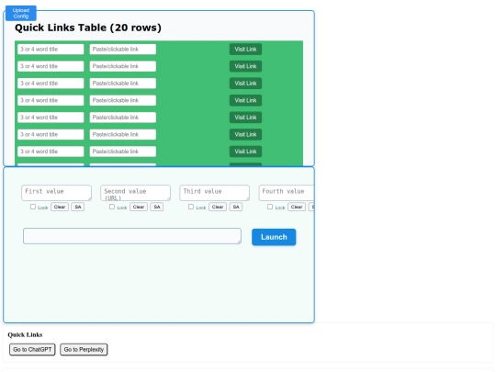Click Clear under the Fourth value field
The image size is (496, 372).
[297, 208]
